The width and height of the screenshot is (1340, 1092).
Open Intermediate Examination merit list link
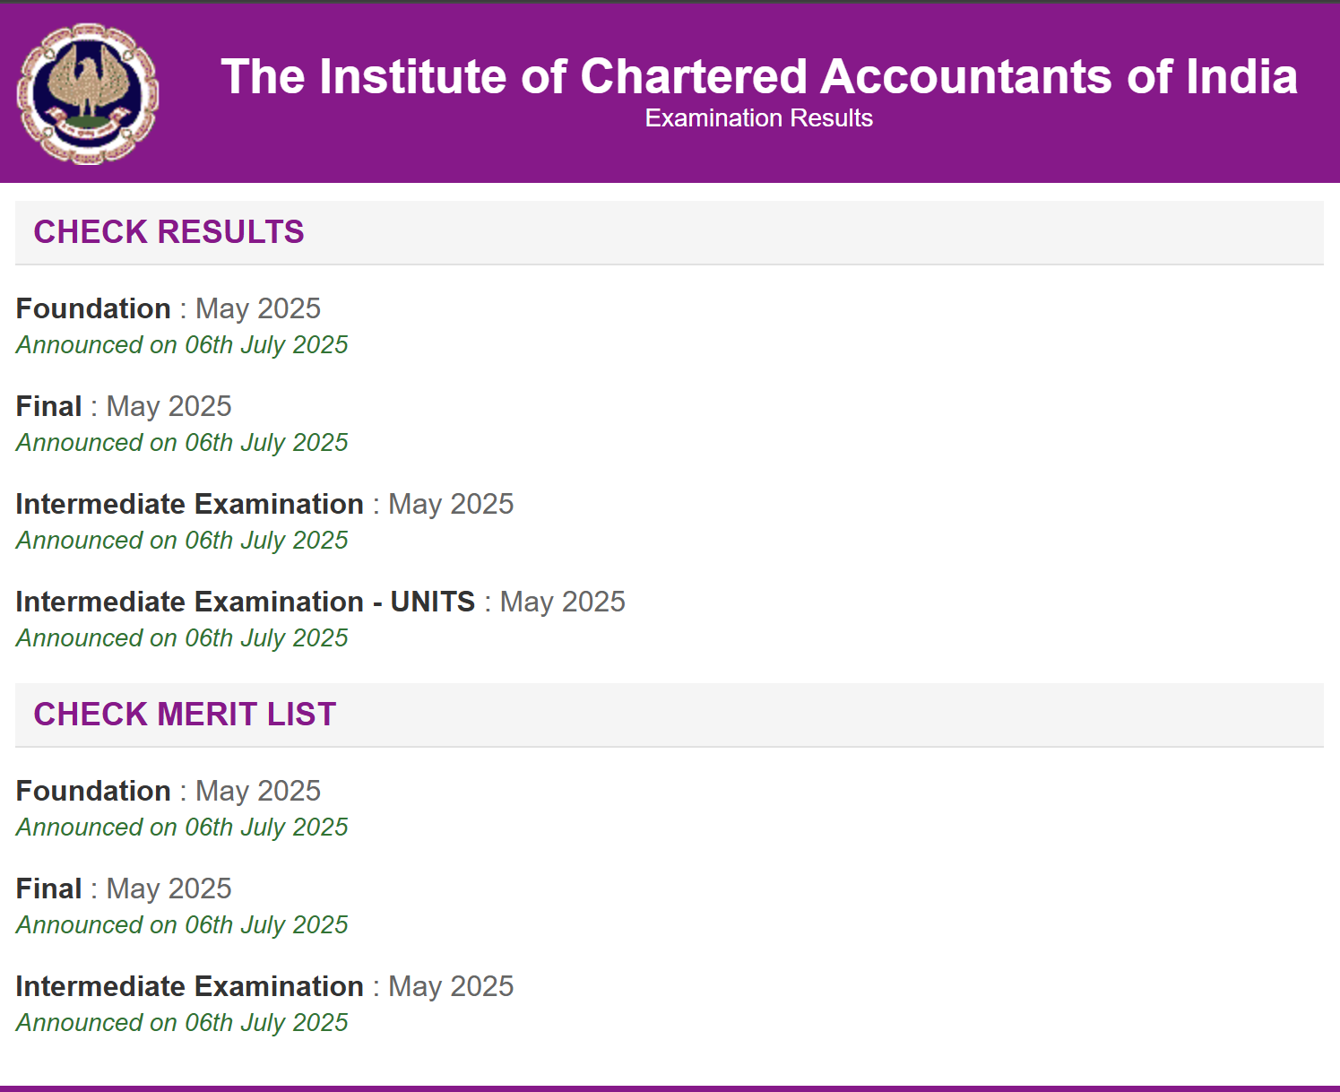pos(264,986)
